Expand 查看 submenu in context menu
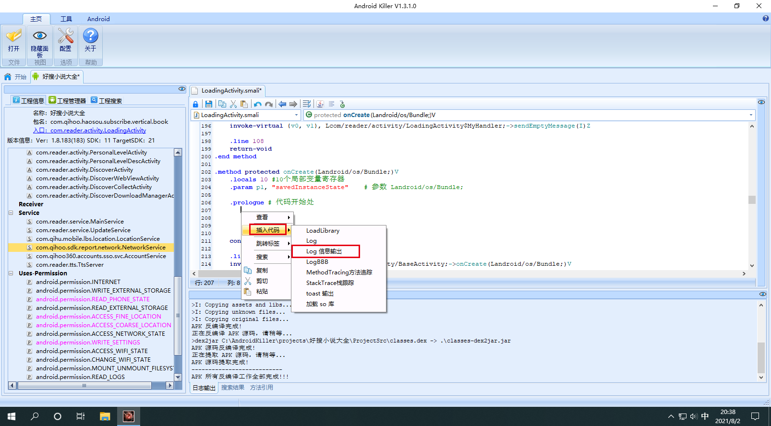The height and width of the screenshot is (426, 771). [267, 217]
